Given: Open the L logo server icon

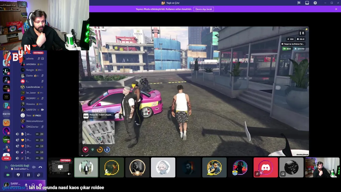Looking at the screenshot, I should coord(6,71).
